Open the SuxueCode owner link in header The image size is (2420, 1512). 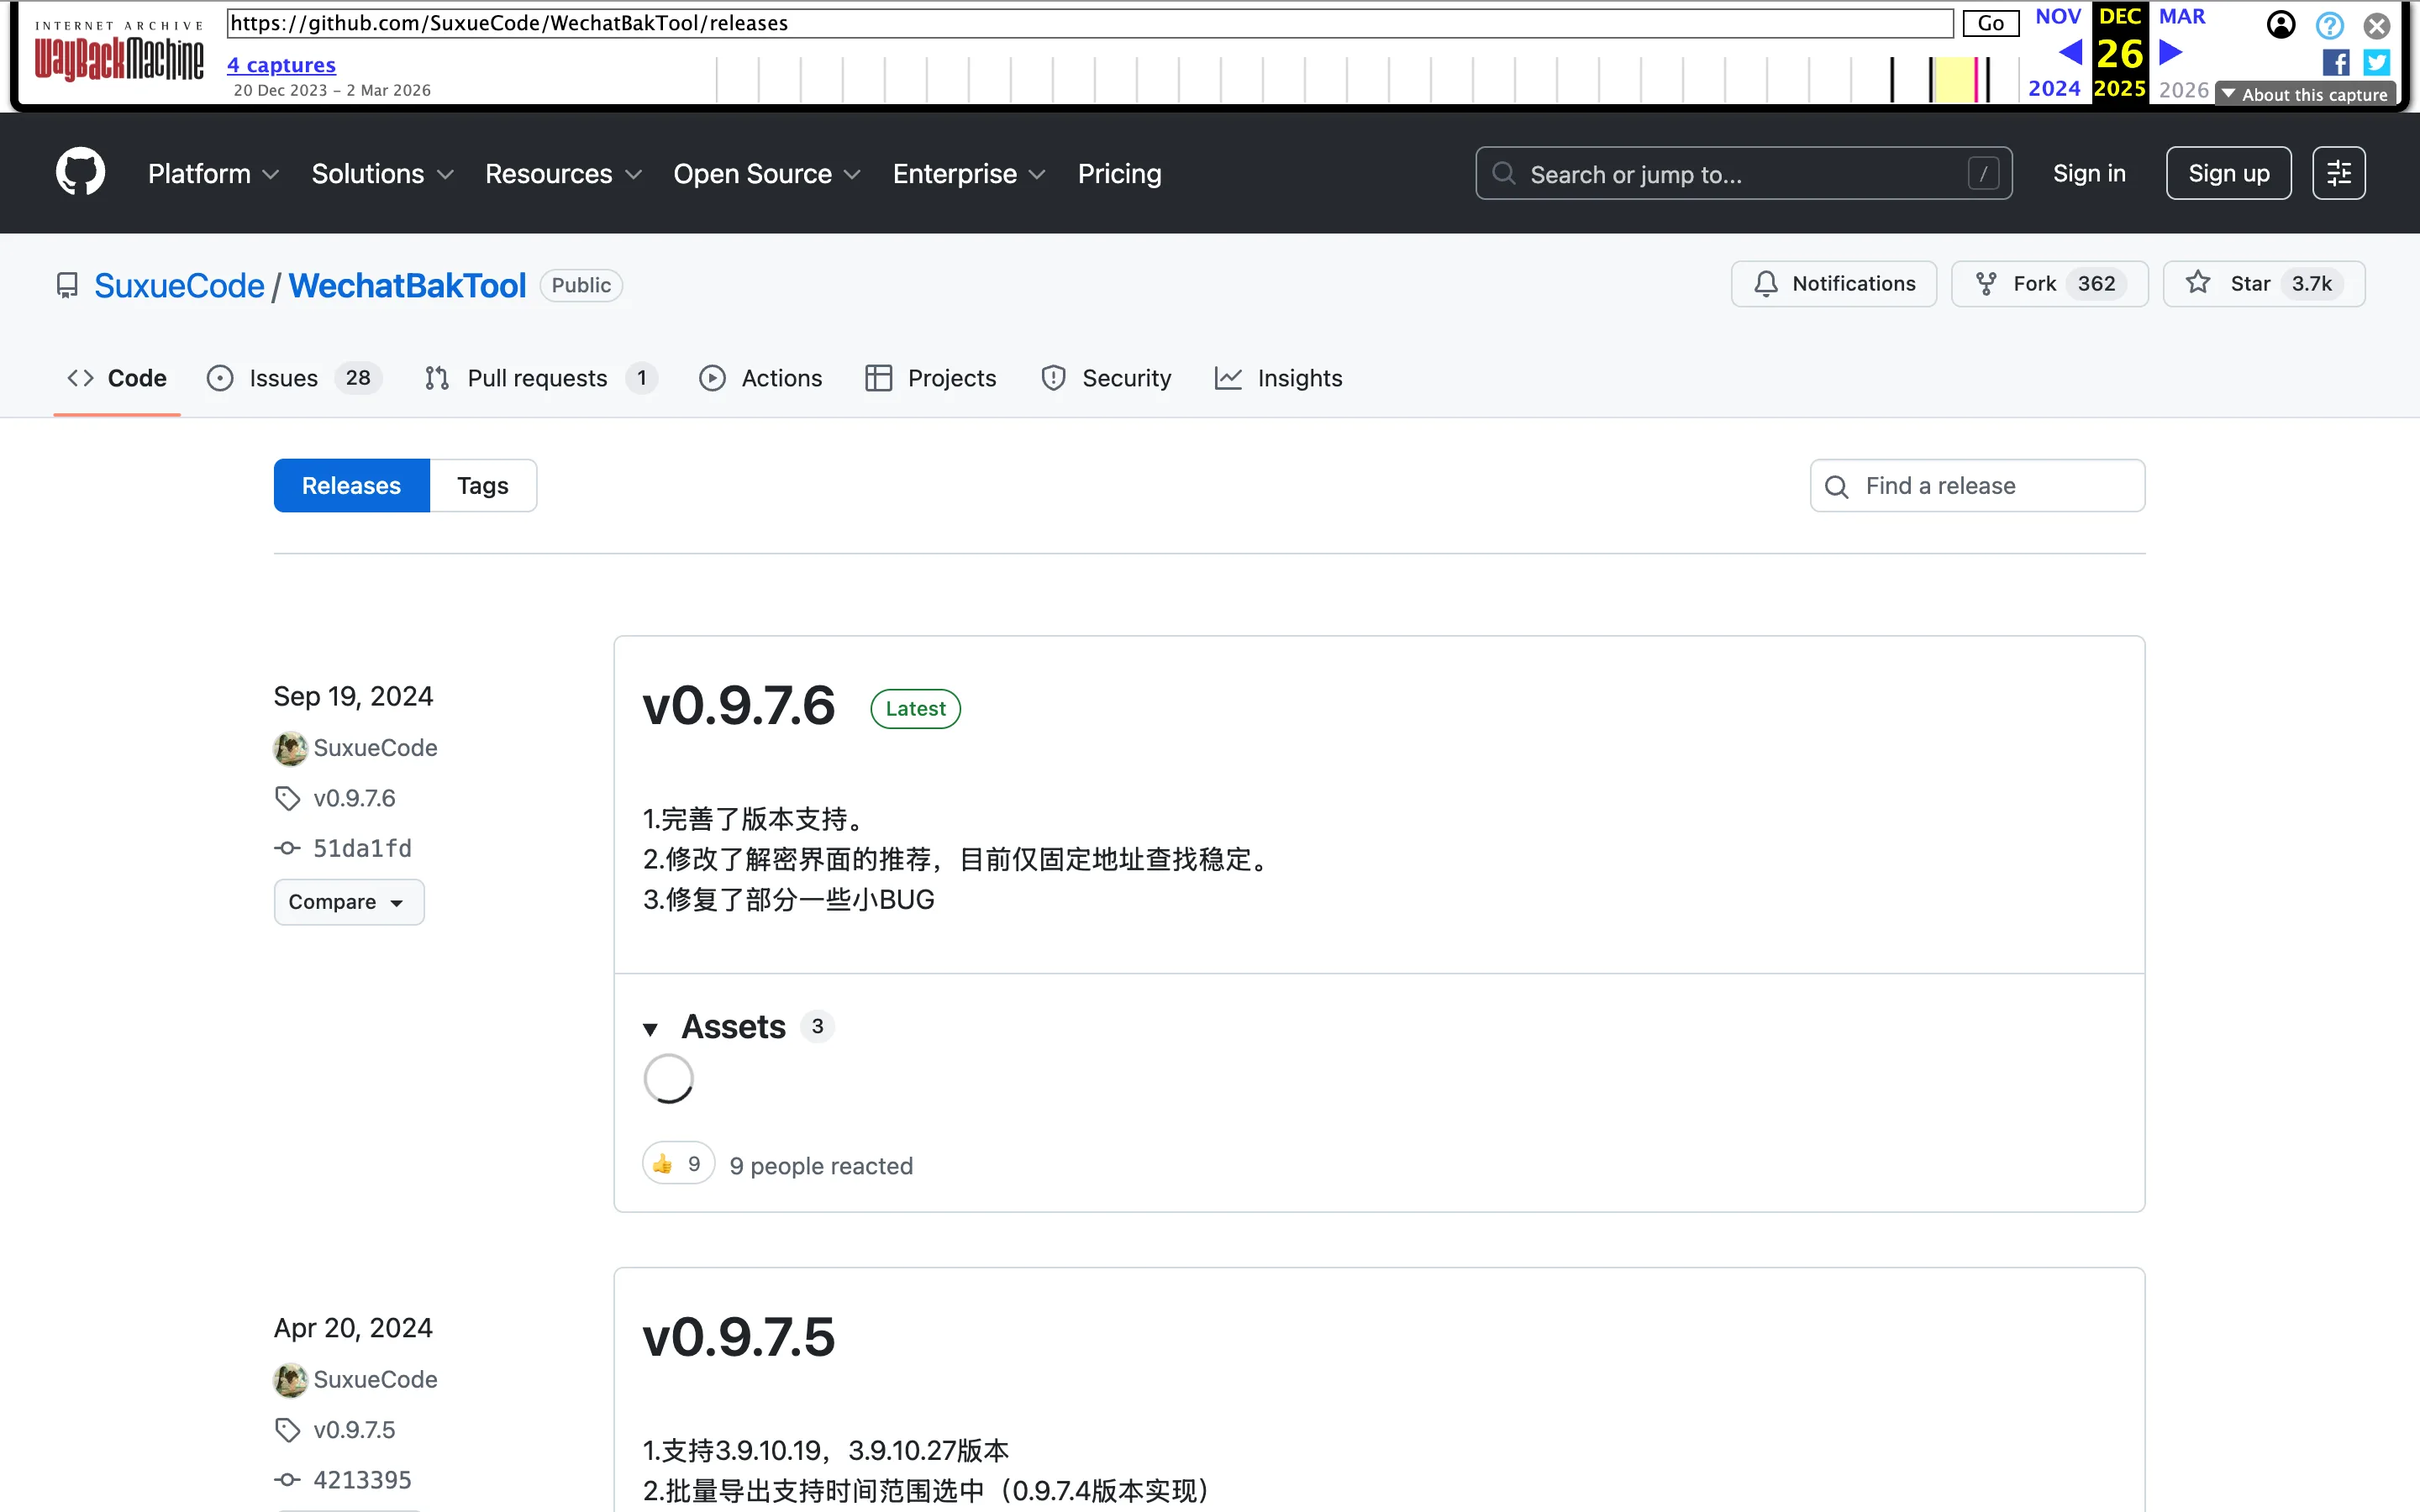tap(179, 286)
